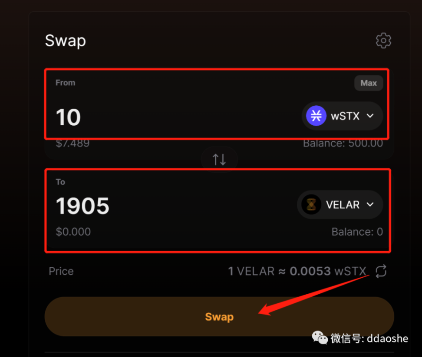The image size is (422, 357).
Task: Click the VELAR hourglass token logo
Action: point(311,205)
